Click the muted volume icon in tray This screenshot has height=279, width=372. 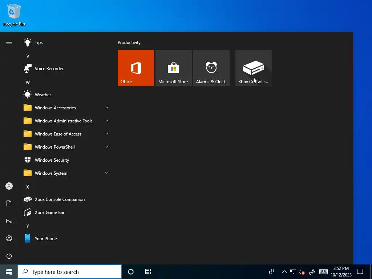302,272
